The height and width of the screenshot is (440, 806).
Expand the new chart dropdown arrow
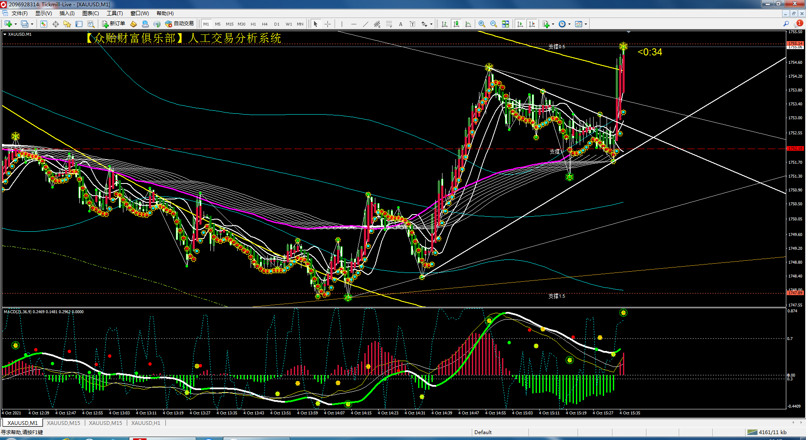(16, 24)
